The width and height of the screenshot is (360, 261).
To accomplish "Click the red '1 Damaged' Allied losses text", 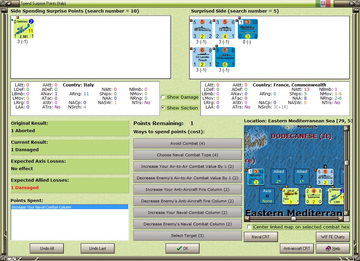I will tap(25, 187).
